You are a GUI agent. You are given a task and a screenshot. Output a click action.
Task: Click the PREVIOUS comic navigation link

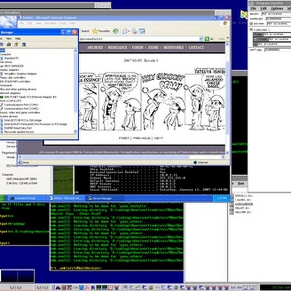coord(141,138)
